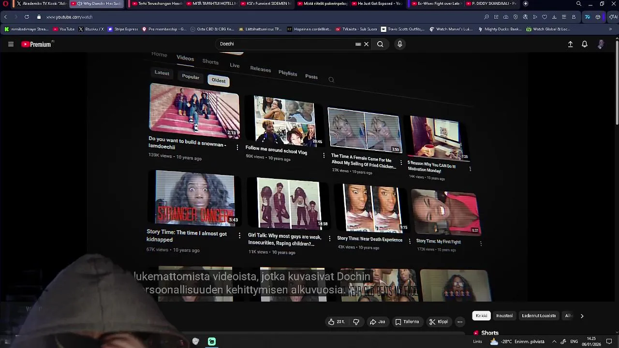Go to YouTube Premium home logo
Image resolution: width=619 pixels, height=348 pixels.
[x=36, y=44]
